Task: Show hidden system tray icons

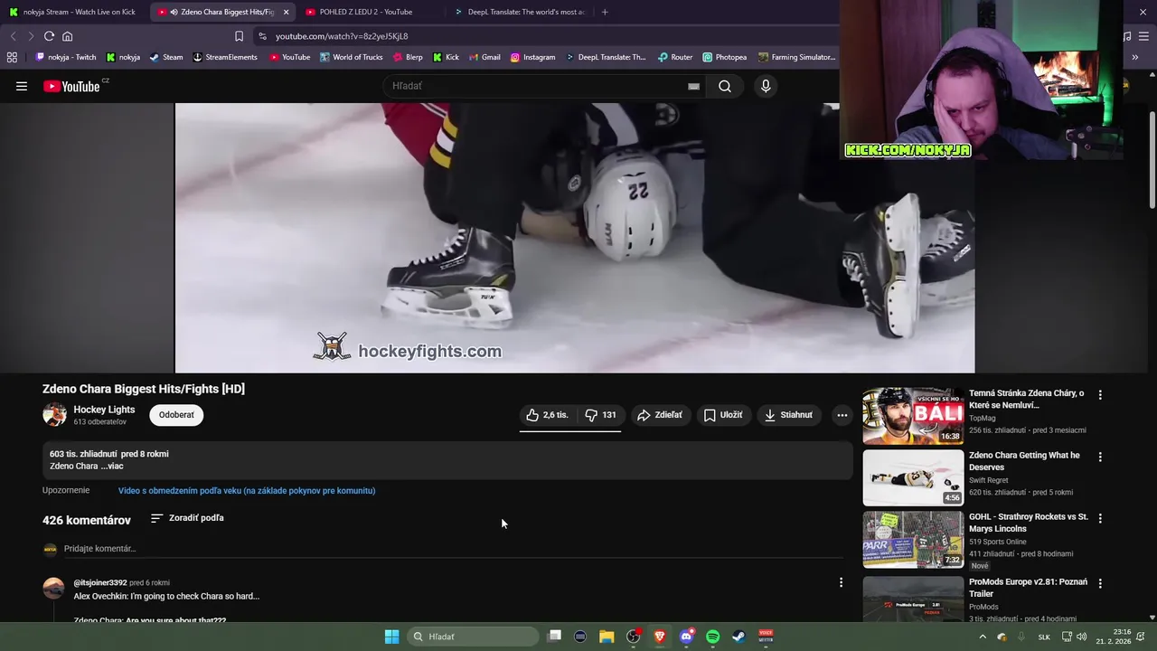Action: 983,637
